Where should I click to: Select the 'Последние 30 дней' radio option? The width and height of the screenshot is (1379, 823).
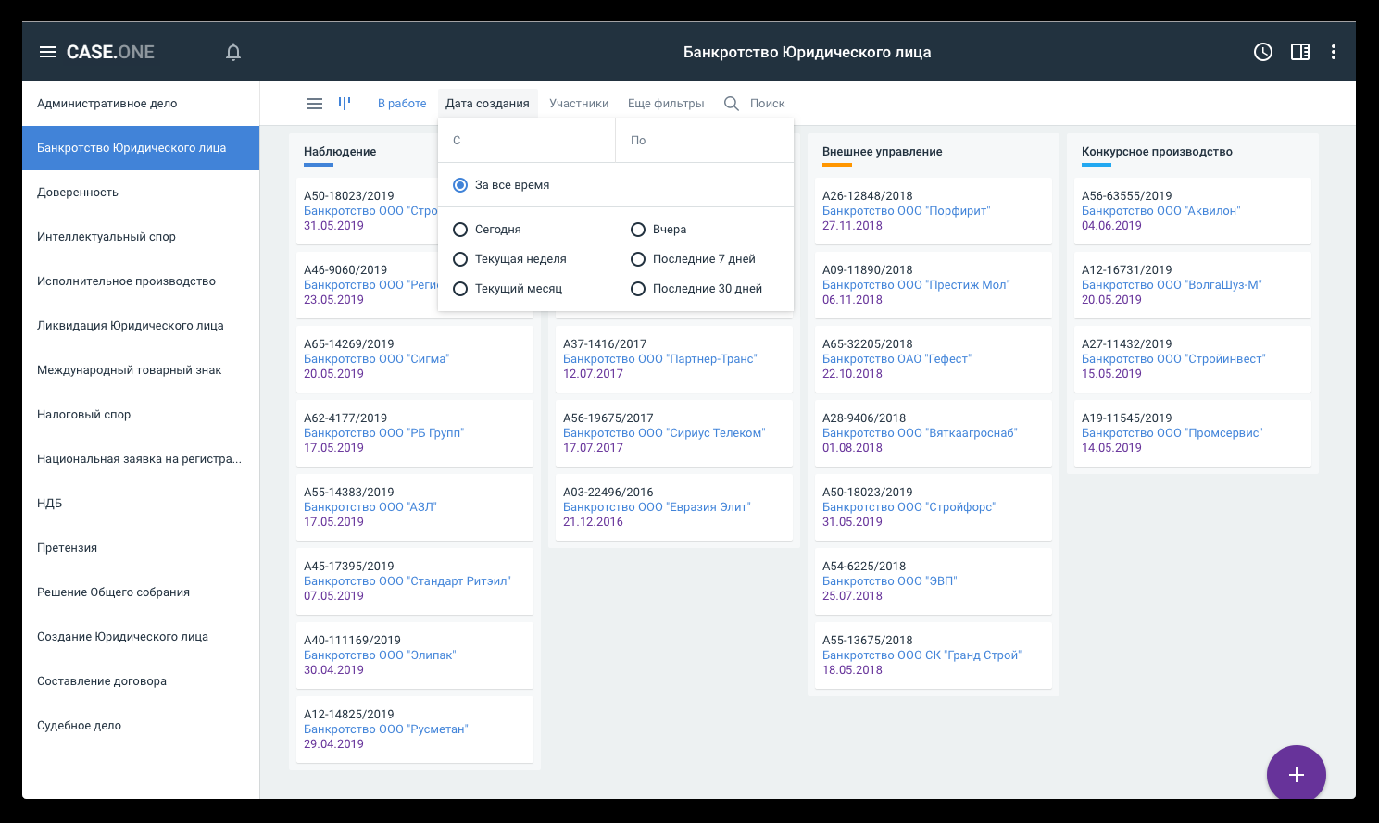point(638,289)
